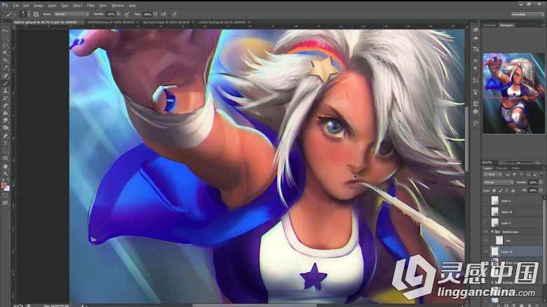Select the Magic Wand tool
The image size is (547, 307).
click(x=5, y=53)
